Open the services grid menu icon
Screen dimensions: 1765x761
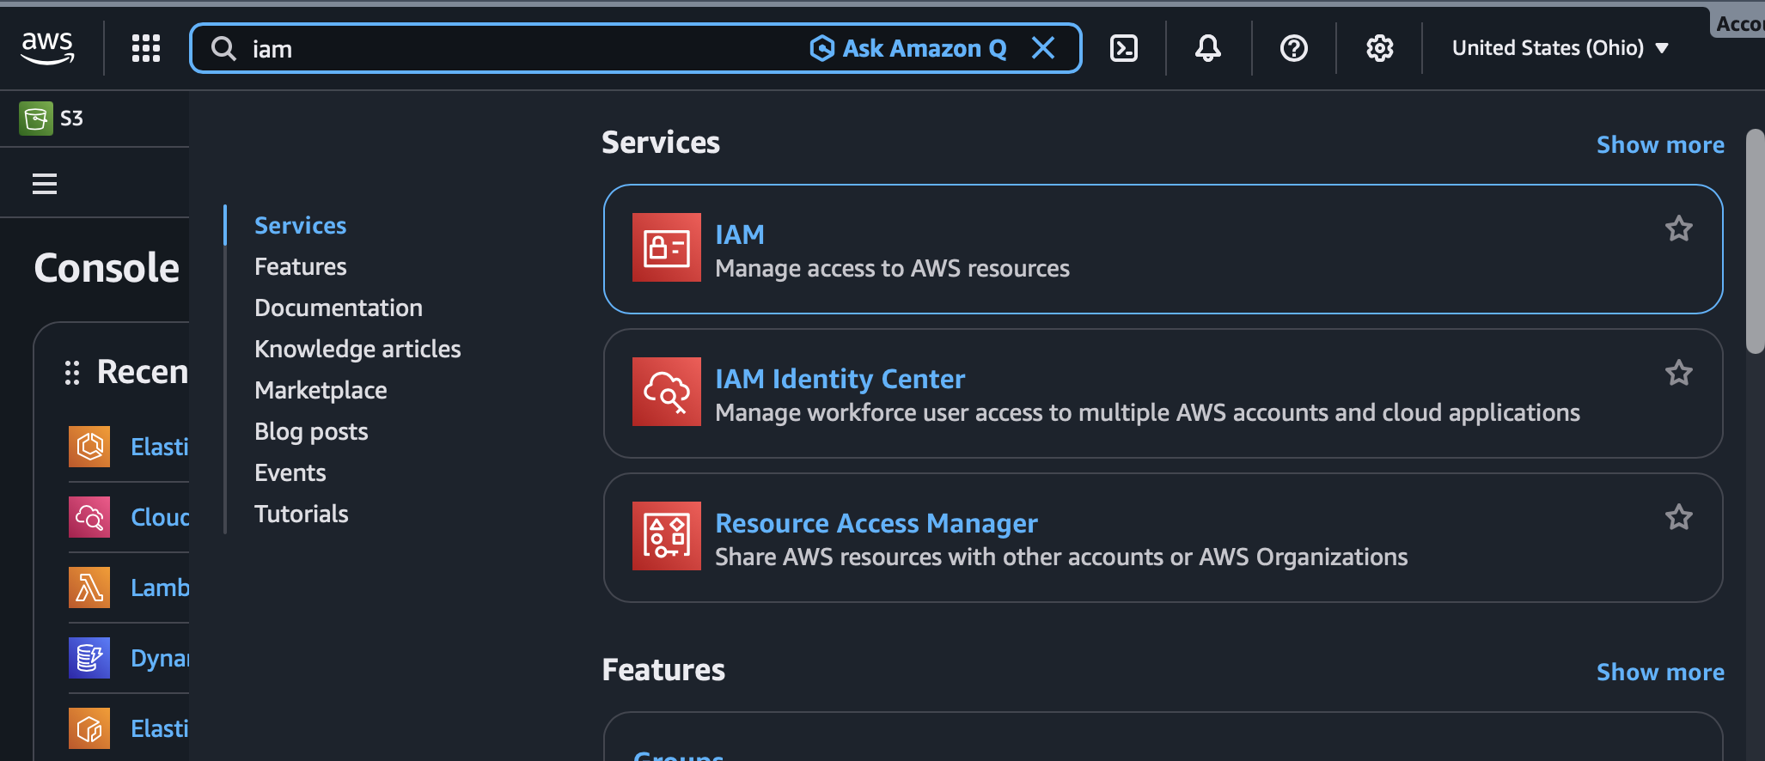(146, 48)
